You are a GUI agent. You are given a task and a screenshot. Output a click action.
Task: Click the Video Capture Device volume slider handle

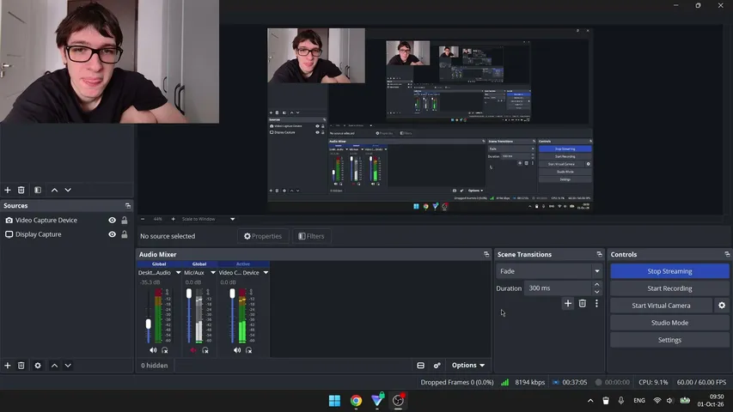232,294
